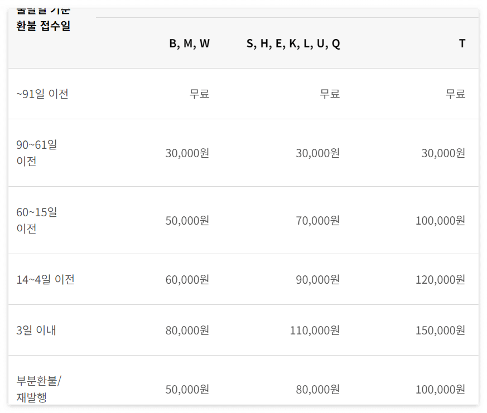Click the 110,000원 cell

coord(315,331)
